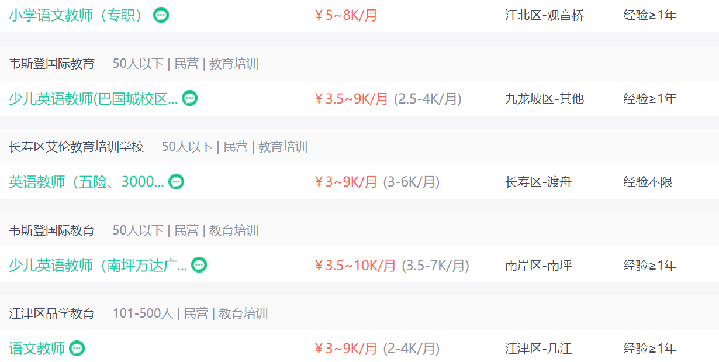
Task: Open chat icon beside 小学语文教师（专职）
Action: point(161,15)
